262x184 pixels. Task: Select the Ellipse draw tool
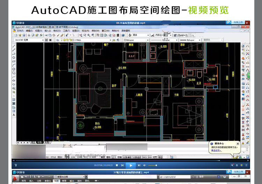pyautogui.click(x=14, y=81)
